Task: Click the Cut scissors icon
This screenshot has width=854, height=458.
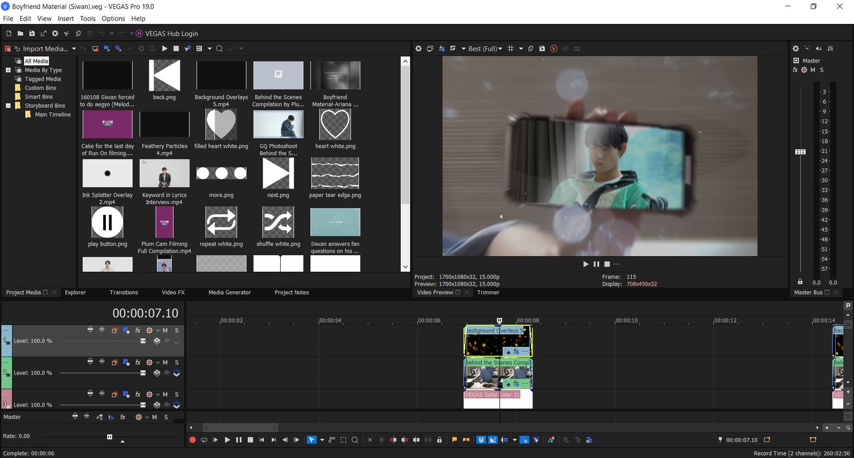Action: [x=67, y=34]
